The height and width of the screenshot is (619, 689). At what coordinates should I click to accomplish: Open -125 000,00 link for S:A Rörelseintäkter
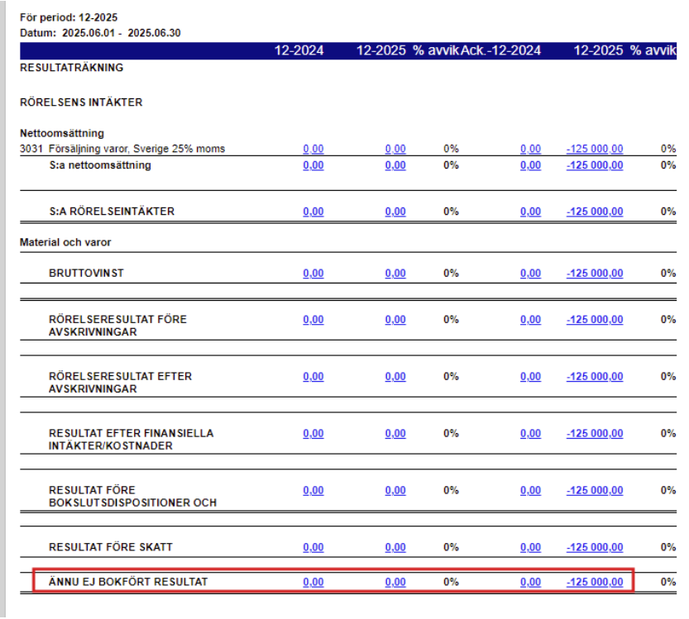click(594, 212)
